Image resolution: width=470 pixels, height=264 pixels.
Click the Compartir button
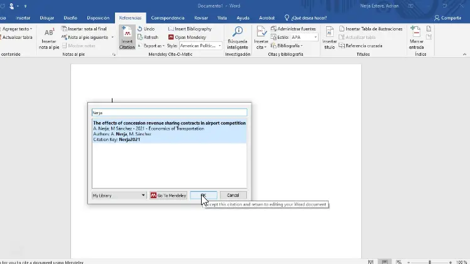point(448,18)
